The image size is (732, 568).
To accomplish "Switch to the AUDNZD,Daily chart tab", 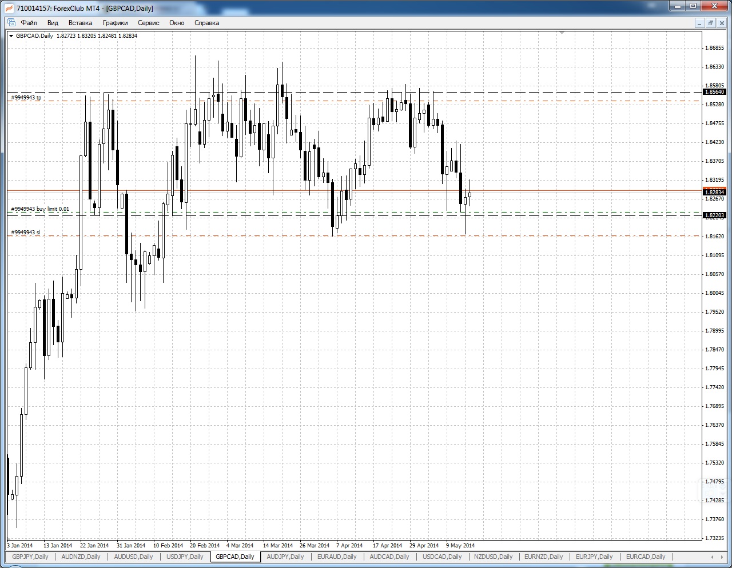I will (81, 557).
